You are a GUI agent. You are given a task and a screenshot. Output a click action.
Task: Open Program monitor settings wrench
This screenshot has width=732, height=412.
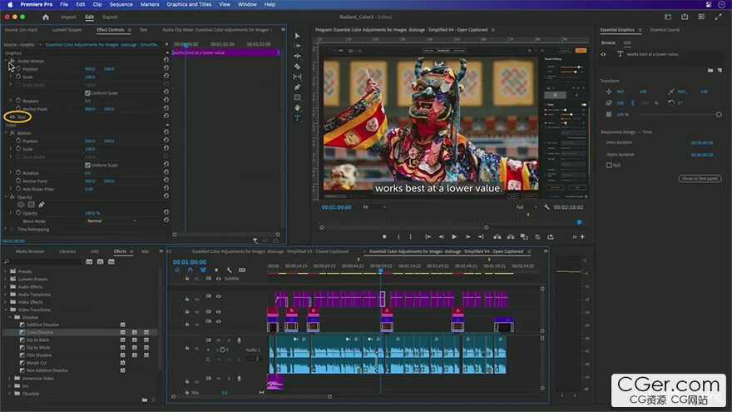tap(547, 207)
